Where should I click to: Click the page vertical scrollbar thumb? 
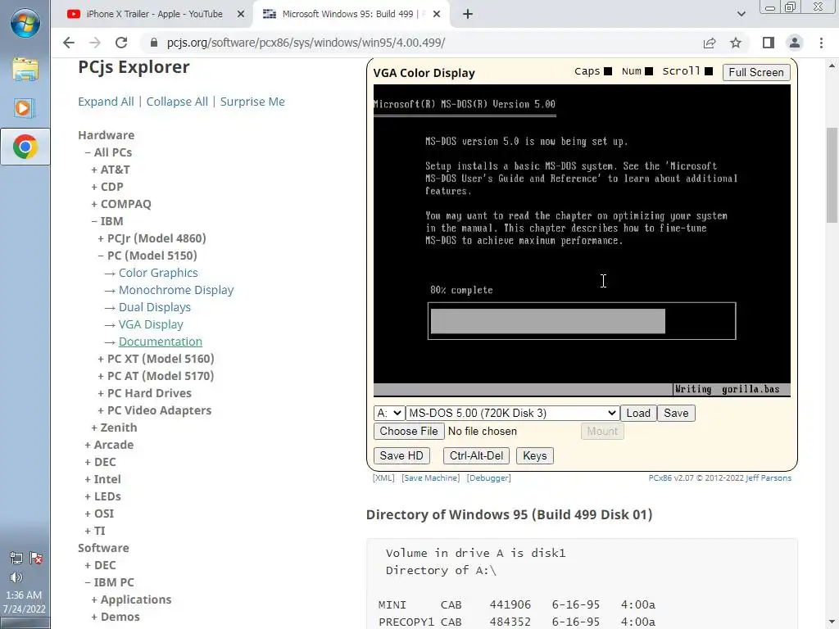832,175
